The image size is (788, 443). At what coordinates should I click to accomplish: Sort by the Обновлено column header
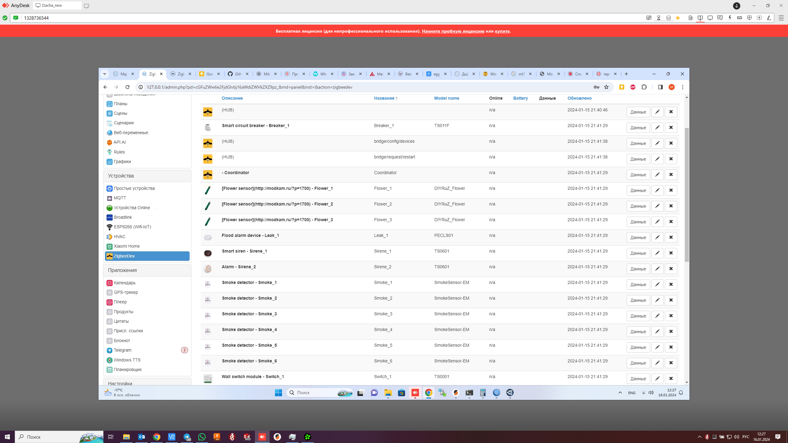click(579, 98)
